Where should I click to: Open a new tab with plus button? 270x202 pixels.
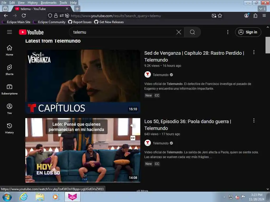pos(77,9)
